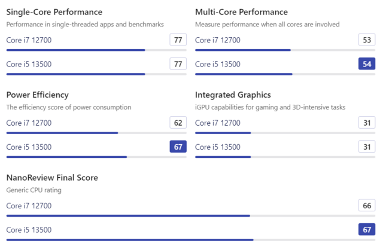The image size is (383, 246).
Task: Click Core i5 13500 label under Power Efficiency
Action: point(29,147)
